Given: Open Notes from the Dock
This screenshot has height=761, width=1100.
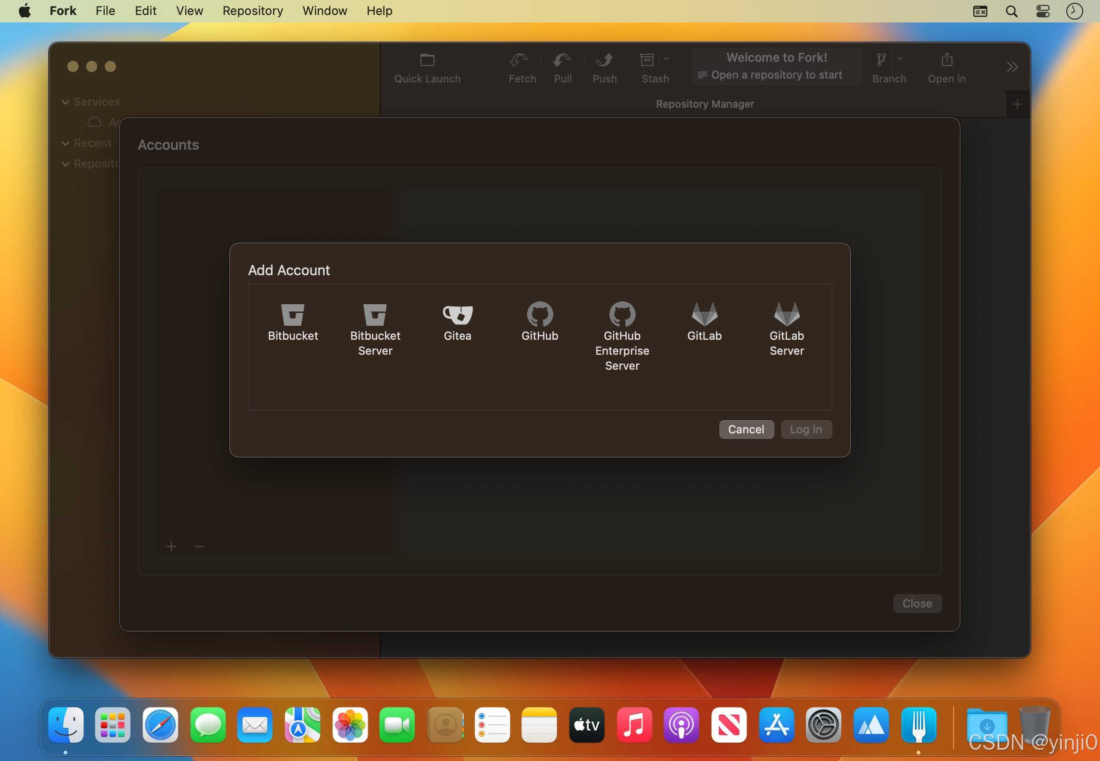Looking at the screenshot, I should point(539,725).
